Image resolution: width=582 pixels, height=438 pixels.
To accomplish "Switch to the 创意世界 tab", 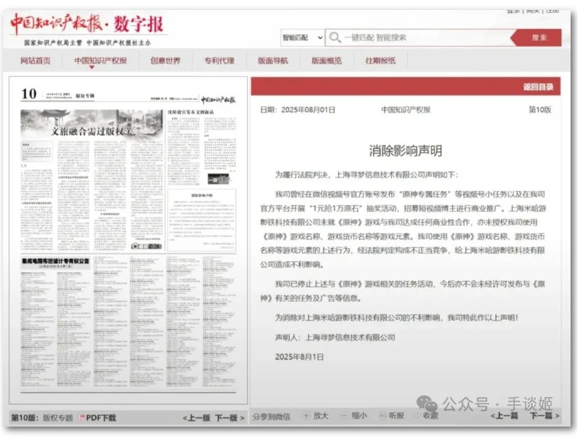I will coord(166,60).
